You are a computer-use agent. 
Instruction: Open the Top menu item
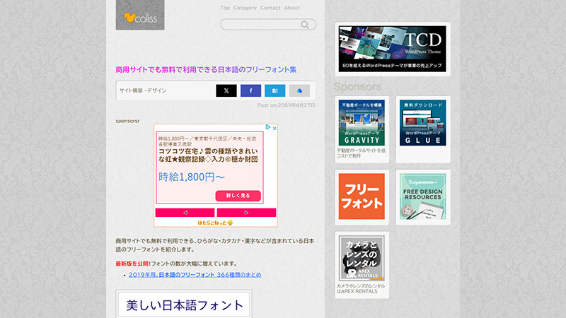pyautogui.click(x=225, y=8)
